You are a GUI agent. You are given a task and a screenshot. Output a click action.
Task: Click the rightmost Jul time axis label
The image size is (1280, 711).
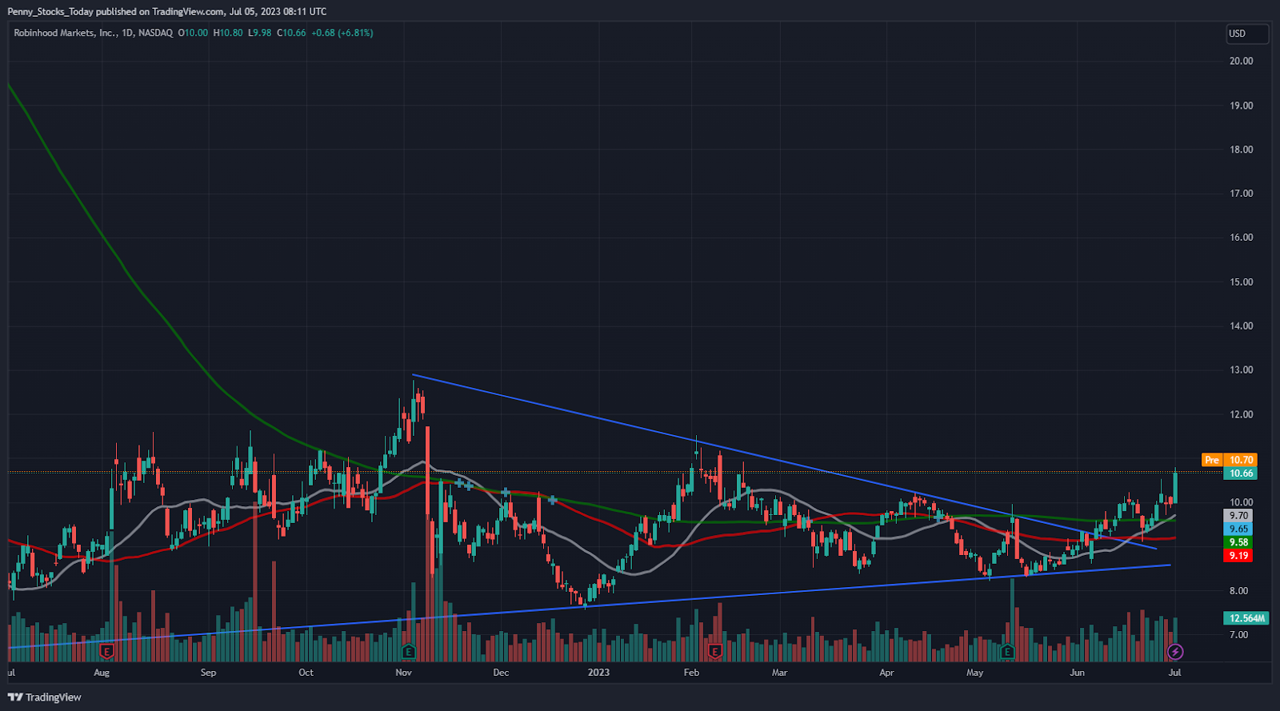coord(1174,673)
